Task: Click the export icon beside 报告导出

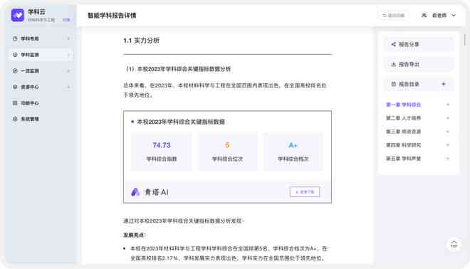Action: 394,65
